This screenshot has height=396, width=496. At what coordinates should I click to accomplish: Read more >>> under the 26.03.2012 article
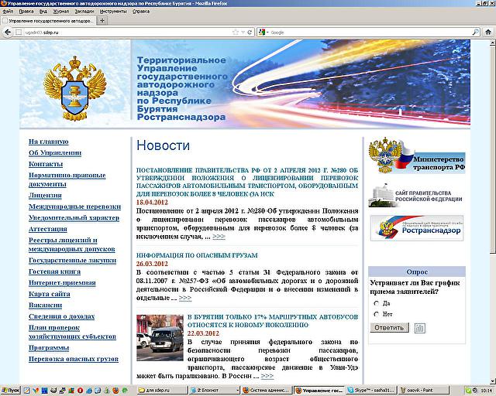185,298
